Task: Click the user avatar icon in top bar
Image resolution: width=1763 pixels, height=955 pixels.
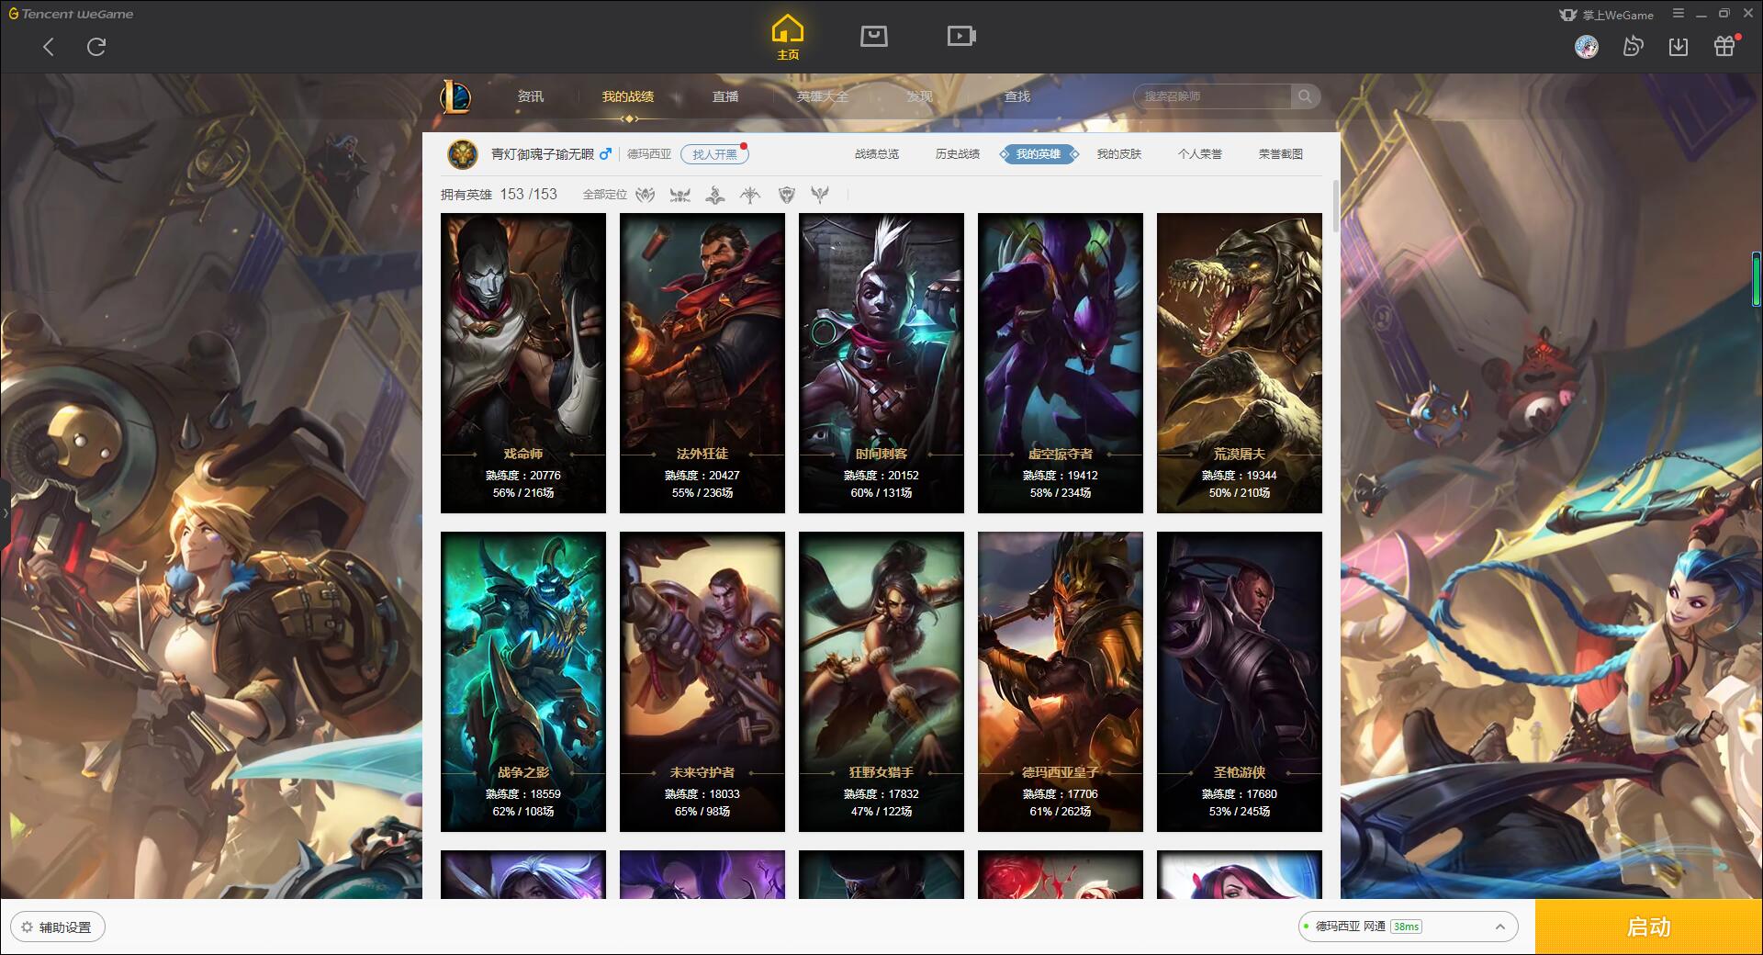Action: [x=1587, y=46]
